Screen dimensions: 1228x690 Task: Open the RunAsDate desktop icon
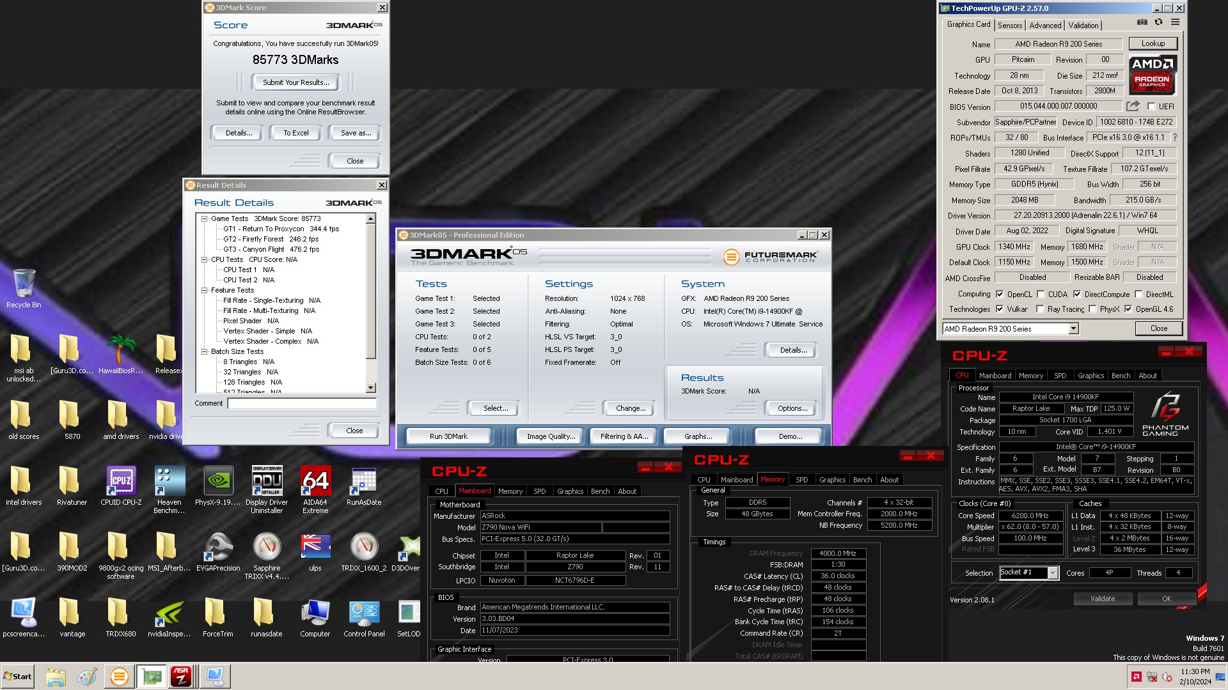[364, 486]
